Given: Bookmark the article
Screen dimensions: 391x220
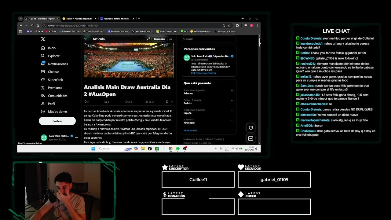Looking at the screenshot, I should click(167, 102).
